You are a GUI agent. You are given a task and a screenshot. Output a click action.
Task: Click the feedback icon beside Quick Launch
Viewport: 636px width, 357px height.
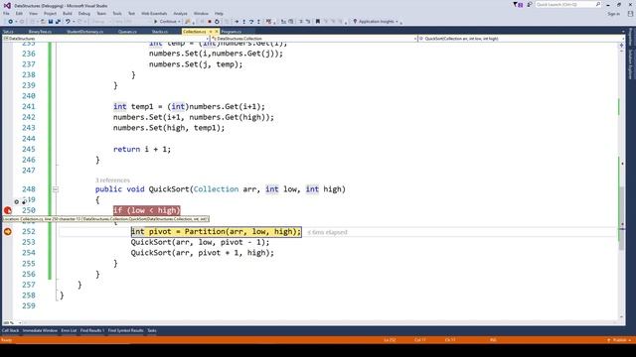tap(530, 4)
